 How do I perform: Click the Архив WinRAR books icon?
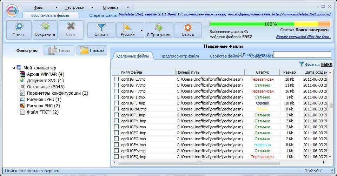click(22, 74)
